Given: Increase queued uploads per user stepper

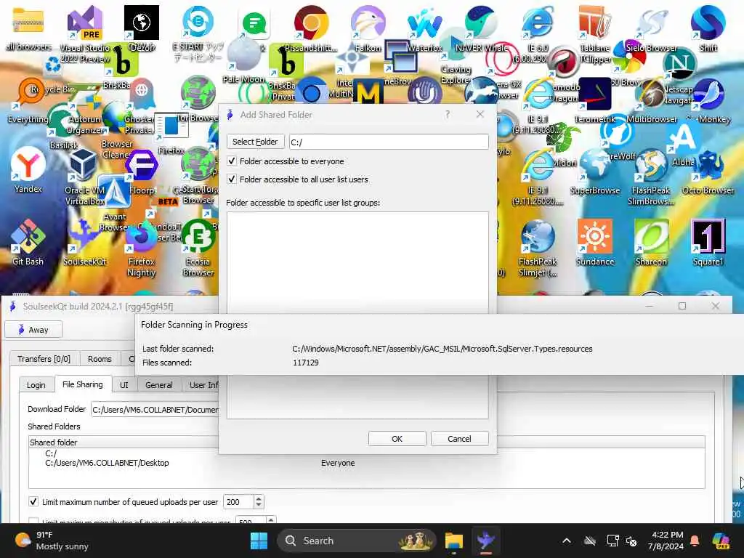Looking at the screenshot, I should pos(259,498).
